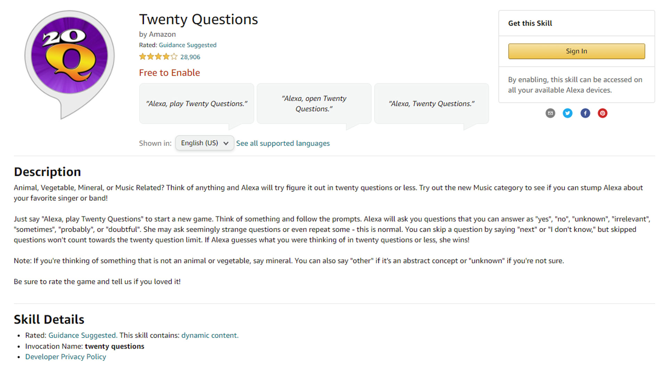This screenshot has width=667, height=375.
Task: Share skill via email icon
Action: pos(550,113)
